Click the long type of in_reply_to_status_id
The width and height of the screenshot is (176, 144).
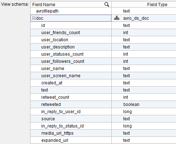click(128, 126)
